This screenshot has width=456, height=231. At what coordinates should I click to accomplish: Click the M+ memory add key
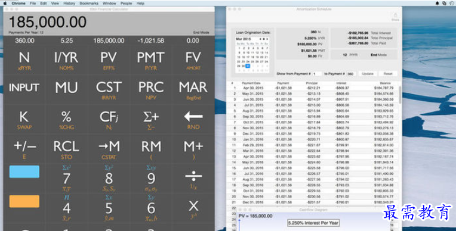point(193,149)
